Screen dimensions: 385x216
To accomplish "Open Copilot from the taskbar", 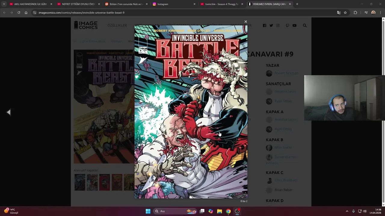I will [211, 211].
